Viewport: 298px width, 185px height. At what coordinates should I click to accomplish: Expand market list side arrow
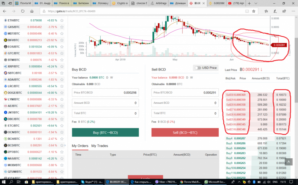tap(66, 145)
